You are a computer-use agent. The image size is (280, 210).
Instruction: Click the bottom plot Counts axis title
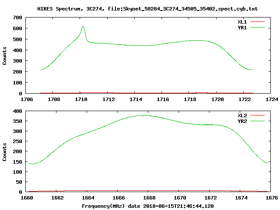pyautogui.click(x=4, y=152)
